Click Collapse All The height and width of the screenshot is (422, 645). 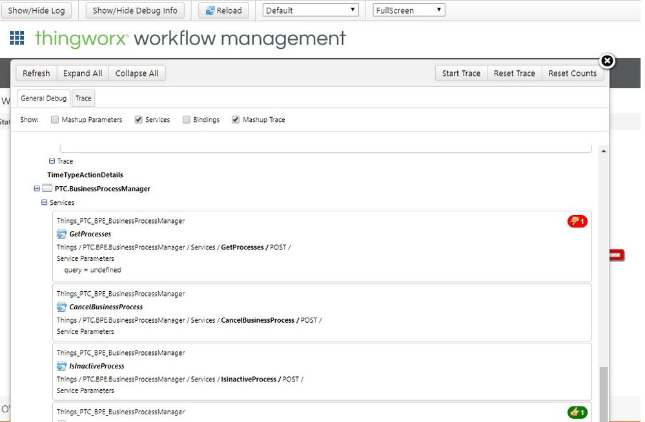pos(137,73)
